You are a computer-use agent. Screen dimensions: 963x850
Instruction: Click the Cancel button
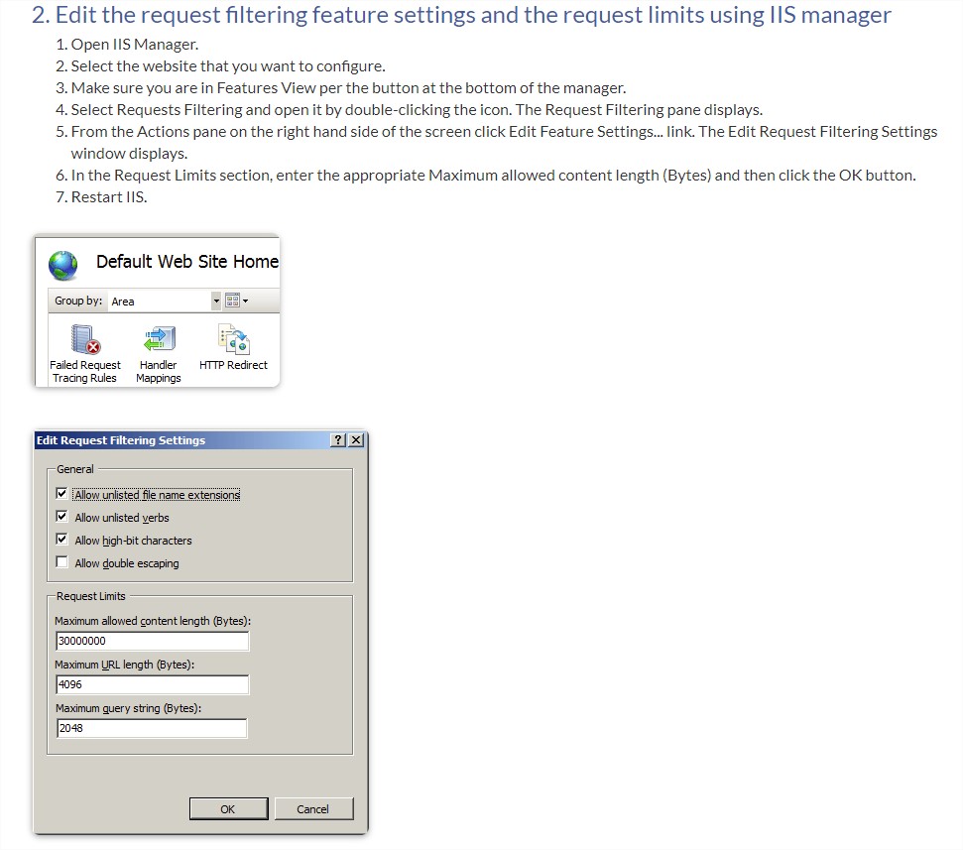pos(313,808)
